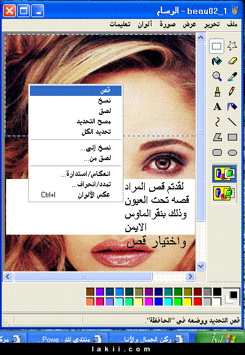Select the eyedropper Pick Color tool

click(232, 76)
